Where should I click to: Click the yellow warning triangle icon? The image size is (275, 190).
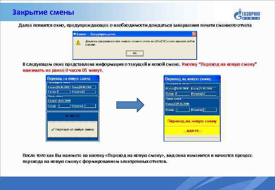pos(78,42)
